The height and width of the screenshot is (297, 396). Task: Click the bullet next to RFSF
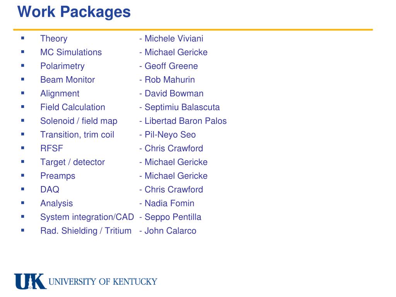click(x=23, y=148)
